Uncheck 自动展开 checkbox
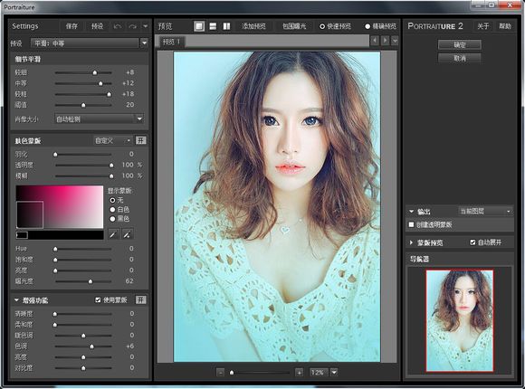The height and width of the screenshot is (389, 525). tap(472, 242)
